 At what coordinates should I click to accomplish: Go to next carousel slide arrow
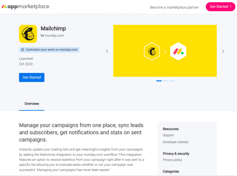coord(223,51)
